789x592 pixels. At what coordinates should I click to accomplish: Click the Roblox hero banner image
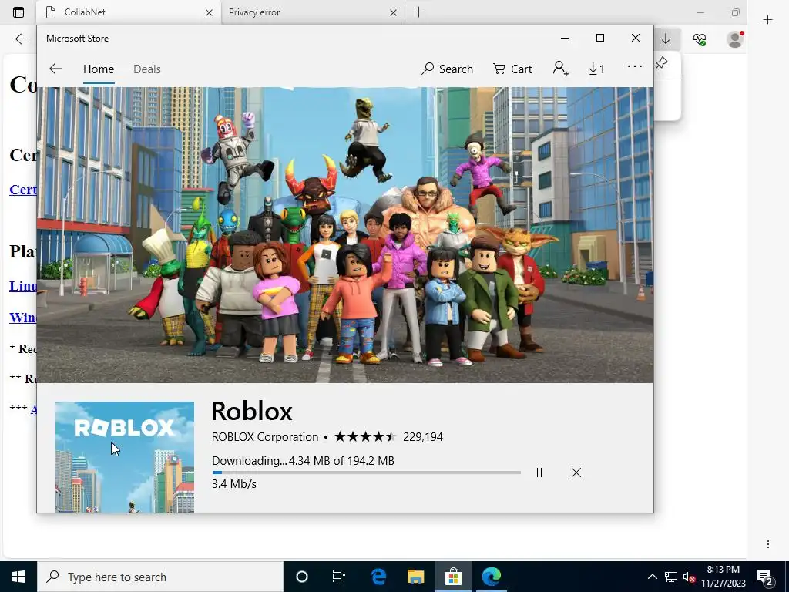click(x=345, y=235)
